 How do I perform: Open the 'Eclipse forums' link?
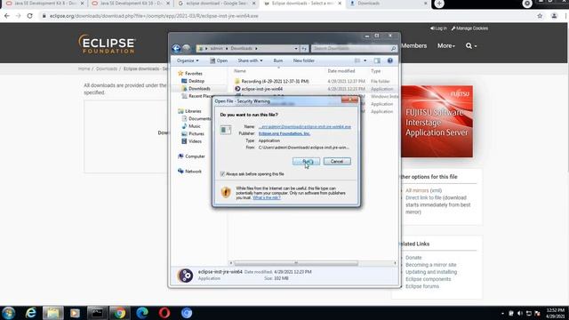coord(422,286)
